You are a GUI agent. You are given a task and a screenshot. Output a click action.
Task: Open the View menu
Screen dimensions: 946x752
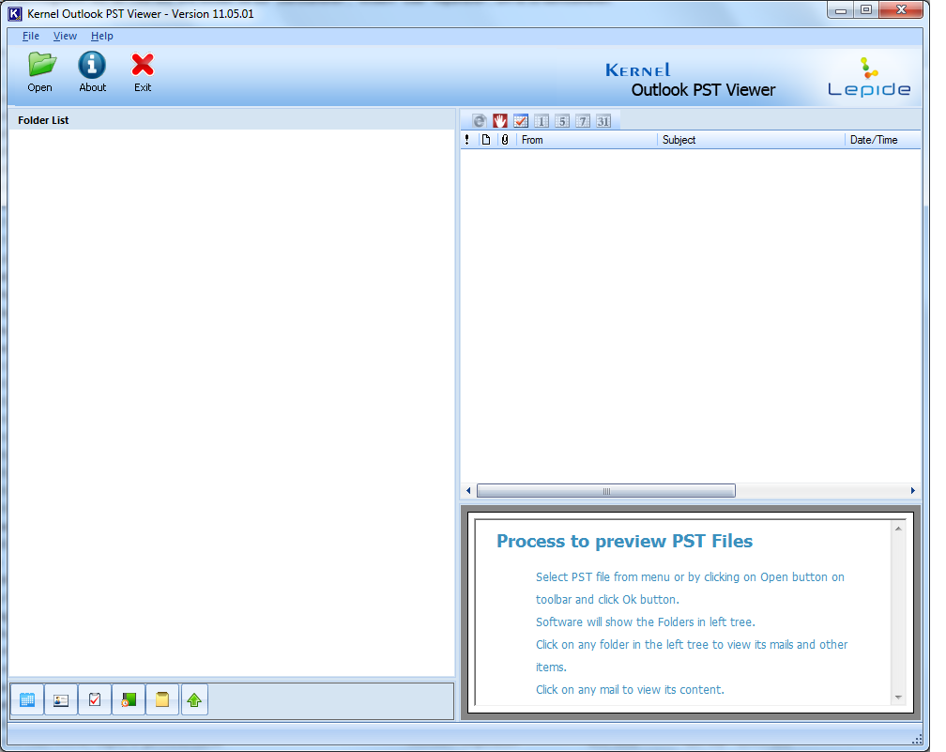pos(65,36)
